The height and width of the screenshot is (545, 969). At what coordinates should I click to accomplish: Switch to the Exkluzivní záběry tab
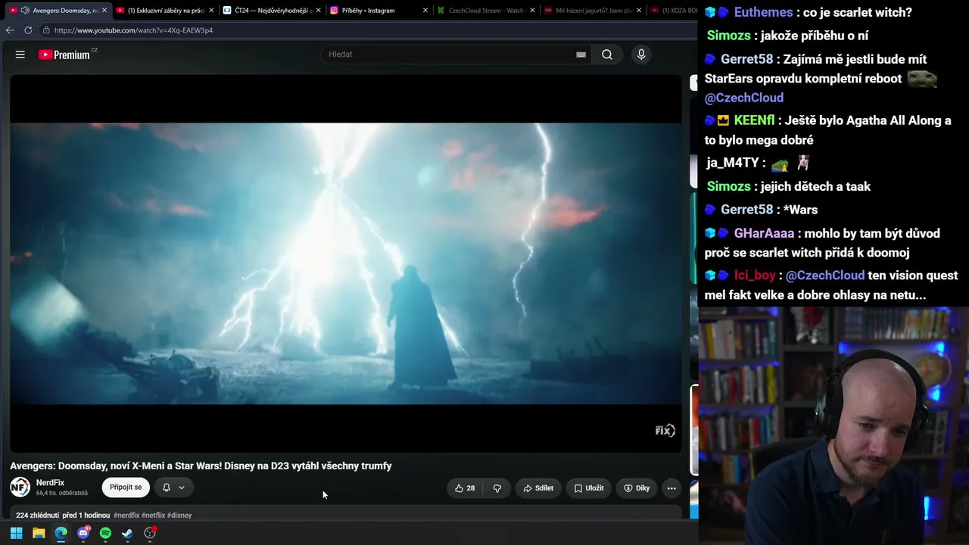(166, 11)
